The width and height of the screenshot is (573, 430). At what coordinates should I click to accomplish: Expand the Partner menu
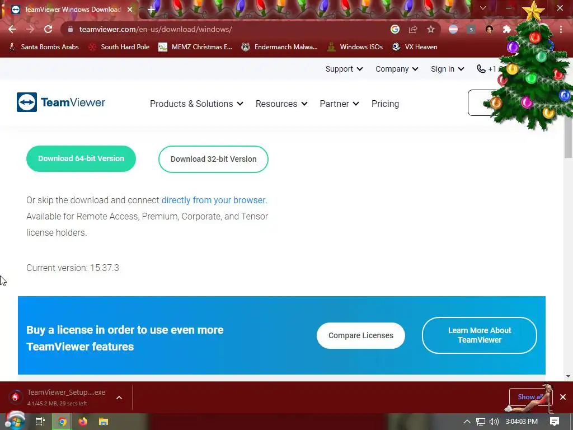click(x=339, y=104)
